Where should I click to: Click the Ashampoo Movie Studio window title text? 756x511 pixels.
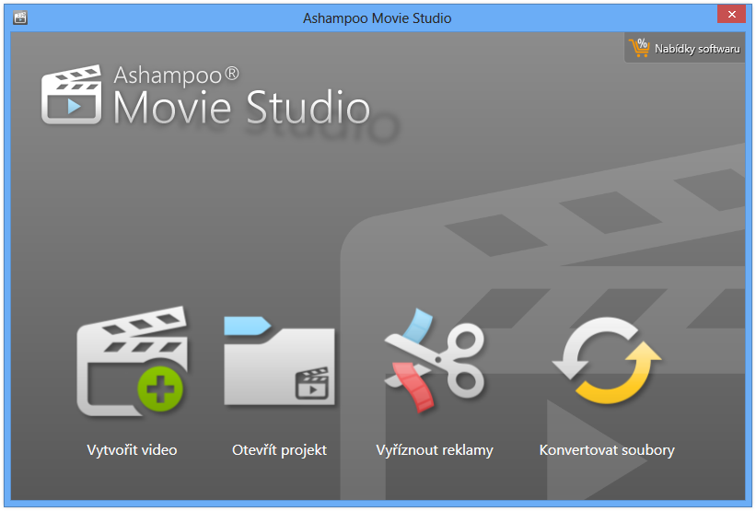[377, 18]
